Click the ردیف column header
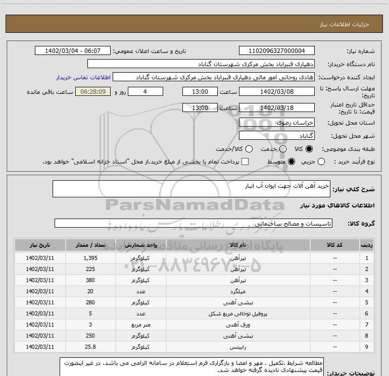 [x=367, y=245]
